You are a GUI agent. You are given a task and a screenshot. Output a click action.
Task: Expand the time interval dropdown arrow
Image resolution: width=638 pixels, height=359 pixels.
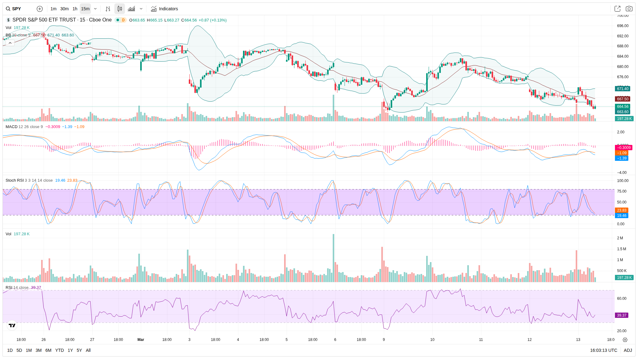95,9
